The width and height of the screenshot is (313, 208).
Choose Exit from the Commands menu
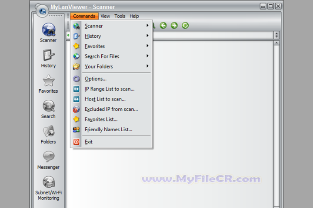pyautogui.click(x=89, y=142)
